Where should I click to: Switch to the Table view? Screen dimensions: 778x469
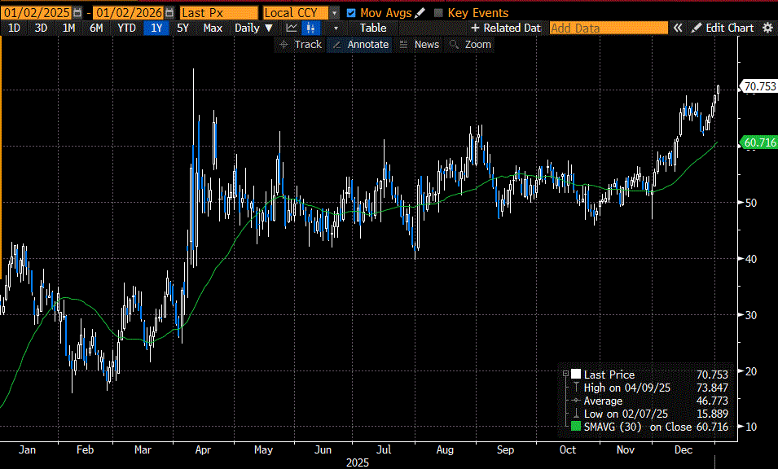372,28
